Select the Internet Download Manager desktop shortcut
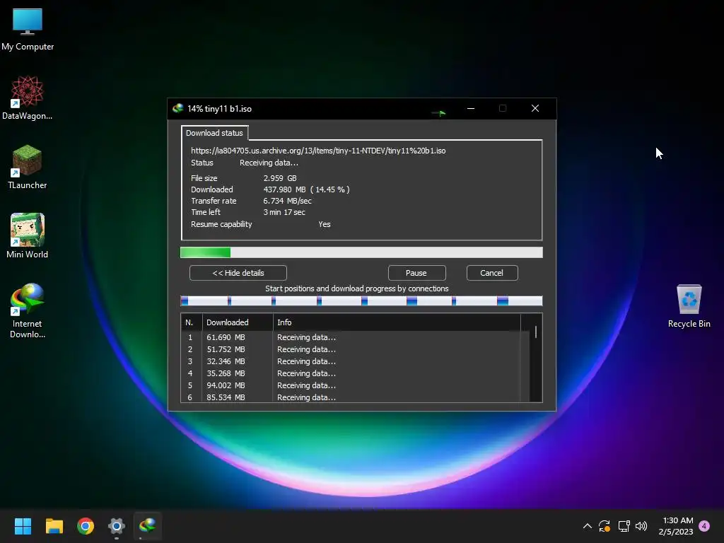Screen dimensions: 724x543 pos(28,311)
